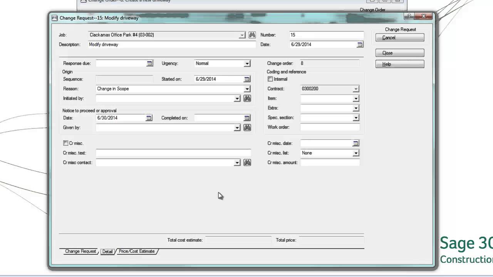Open the Cr misc contact dropdown arrow
493x277 pixels.
click(237, 163)
